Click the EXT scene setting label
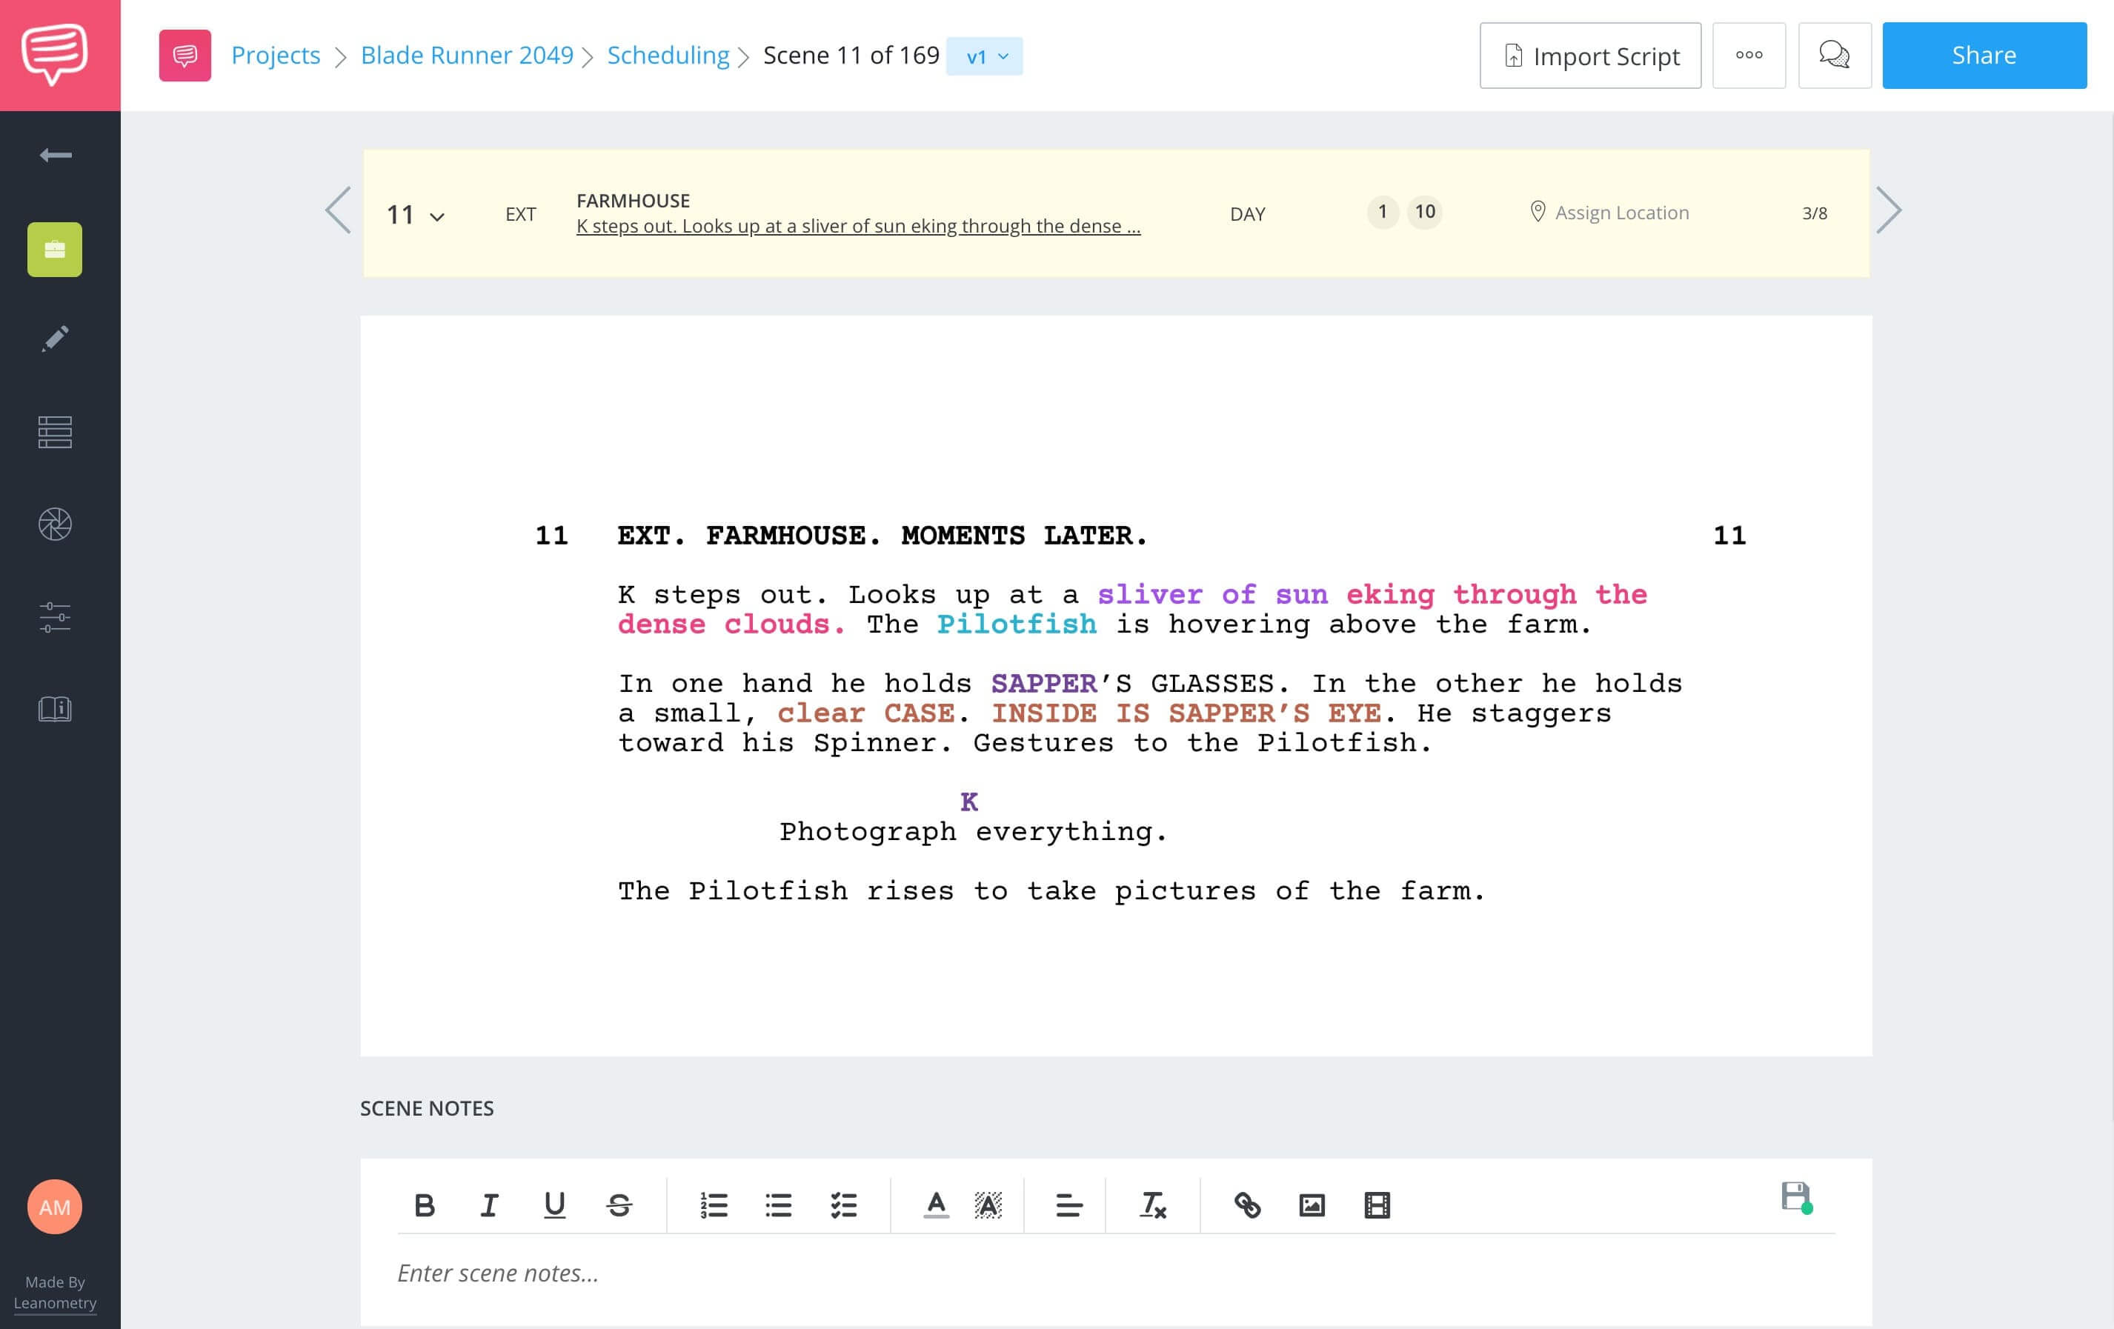This screenshot has width=2114, height=1329. click(x=521, y=214)
